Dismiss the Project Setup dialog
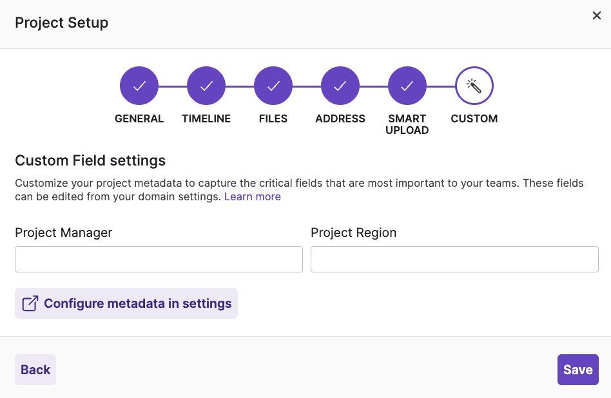Screen dimensions: 611x398 pyautogui.click(x=596, y=15)
